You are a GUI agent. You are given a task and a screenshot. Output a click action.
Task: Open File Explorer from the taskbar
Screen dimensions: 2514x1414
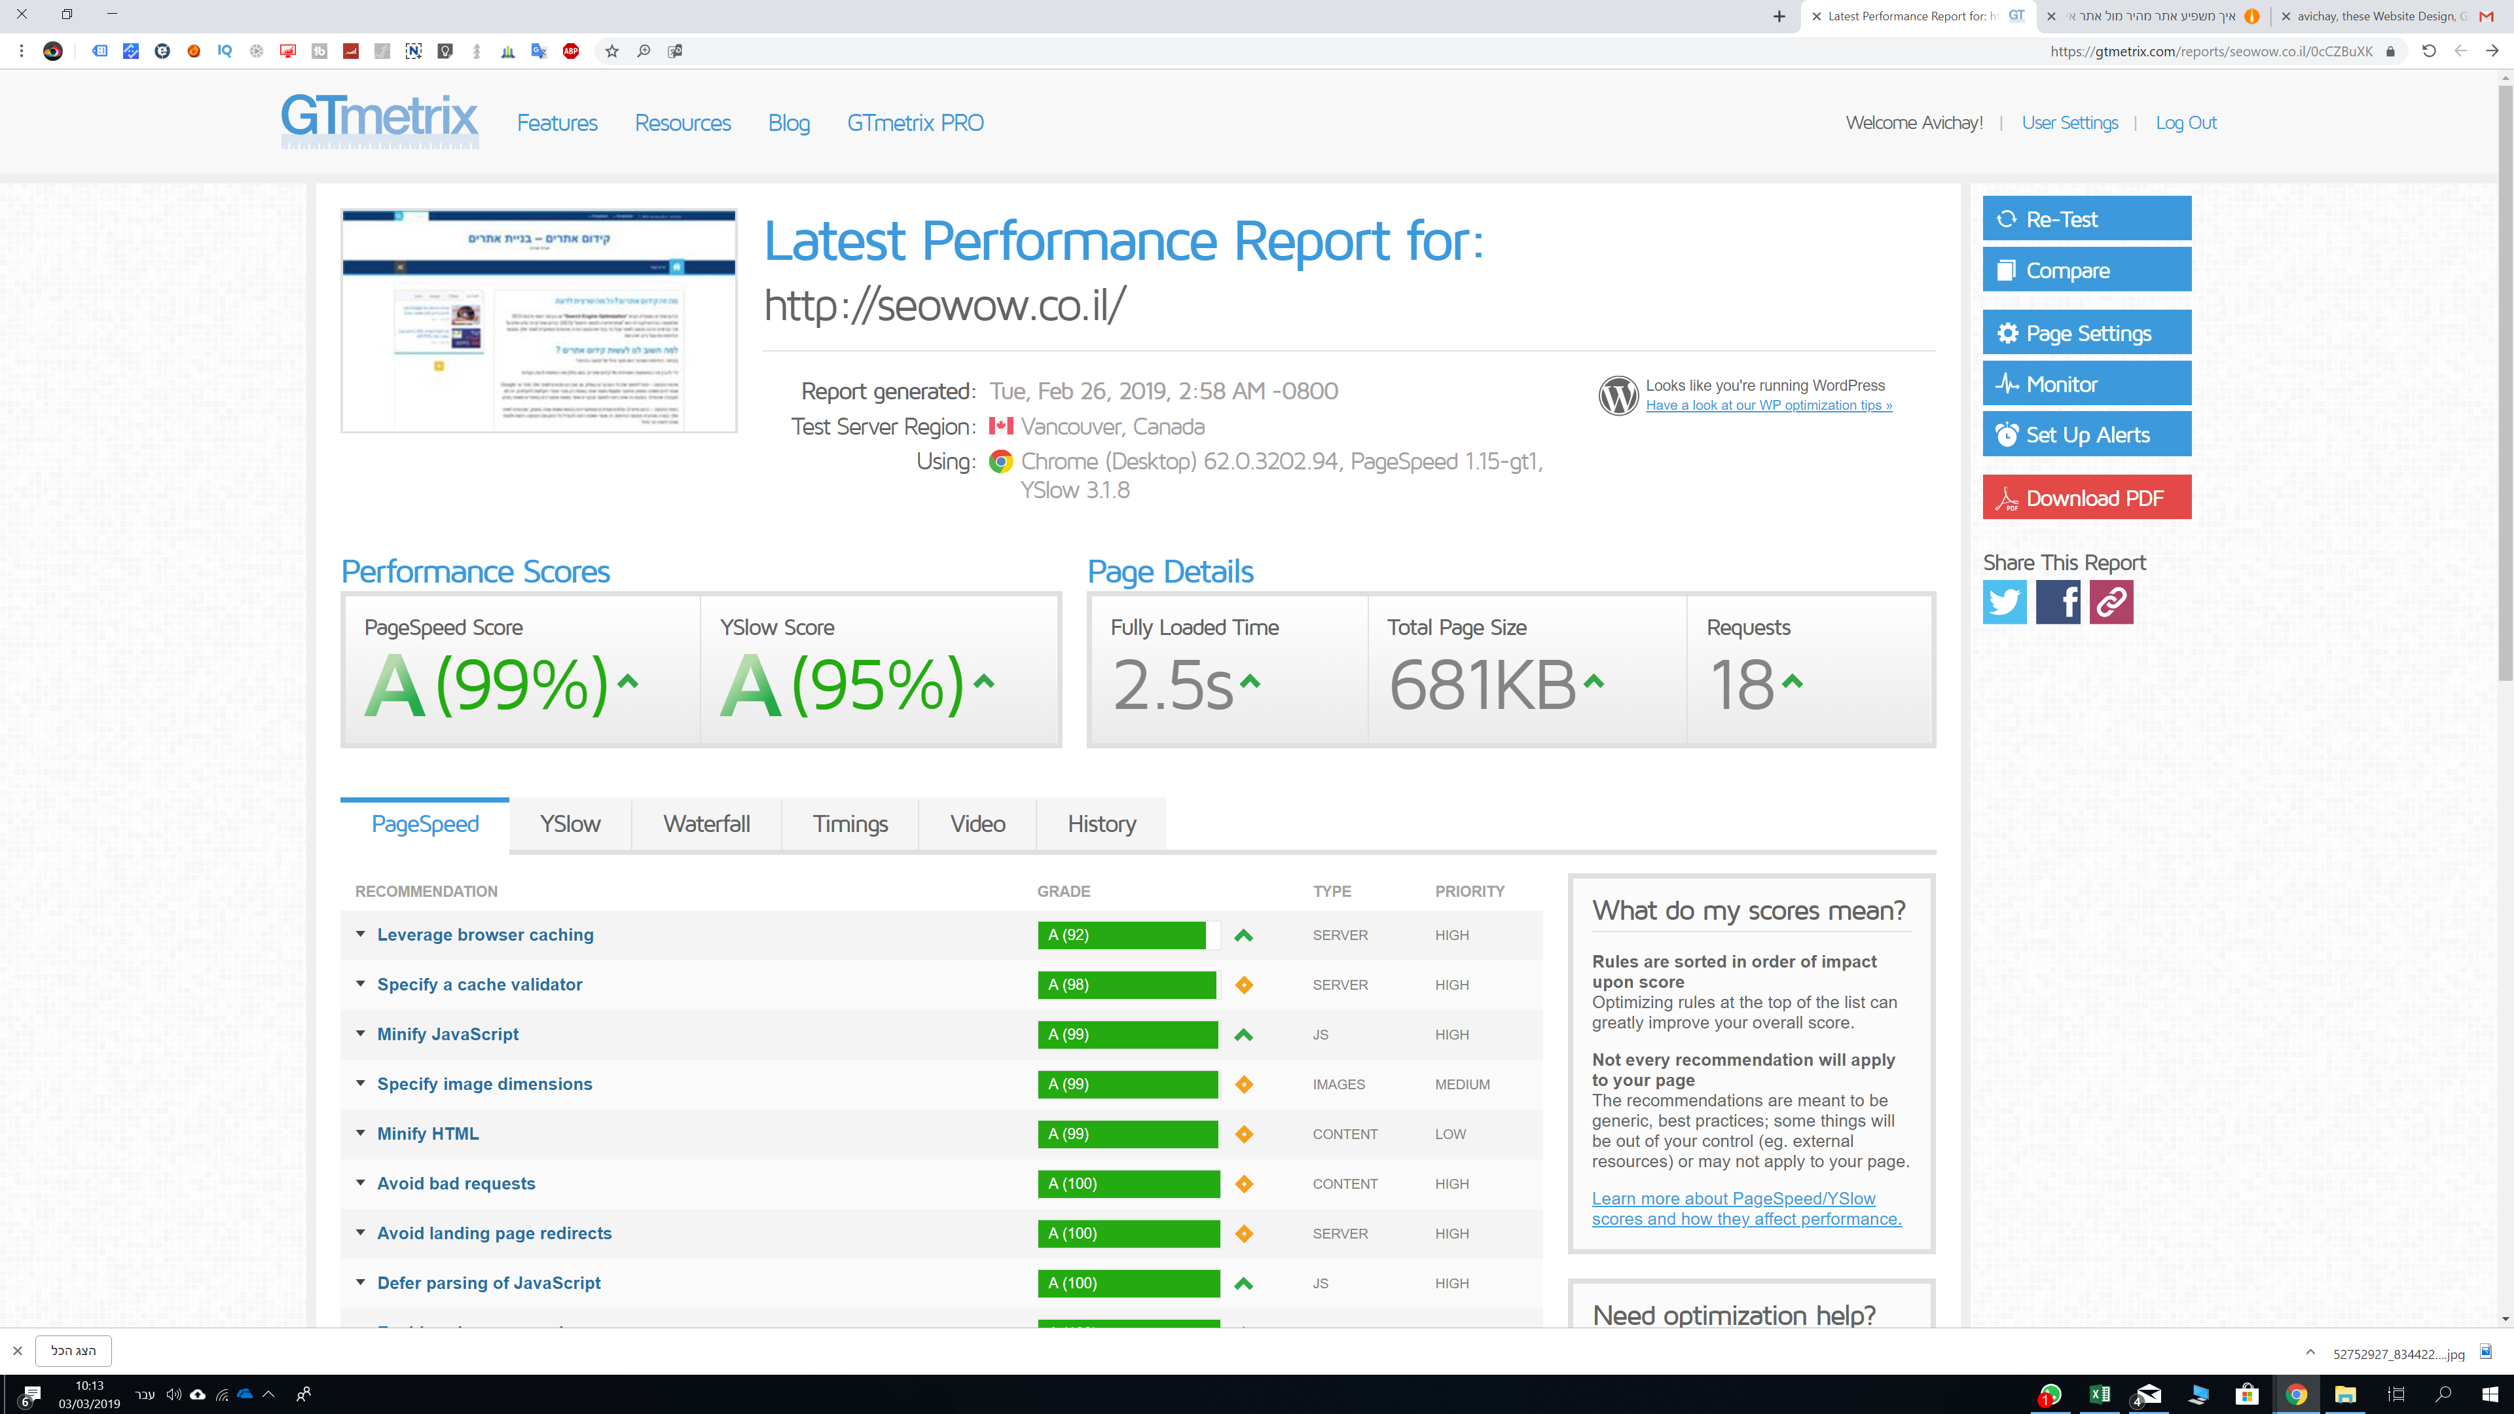pos(2345,1394)
